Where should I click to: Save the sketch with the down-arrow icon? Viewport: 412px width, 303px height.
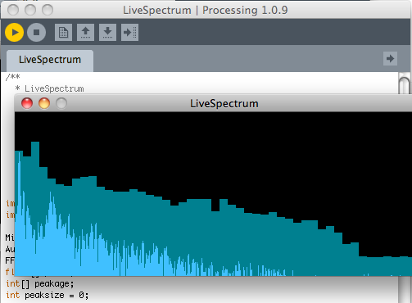(x=107, y=33)
